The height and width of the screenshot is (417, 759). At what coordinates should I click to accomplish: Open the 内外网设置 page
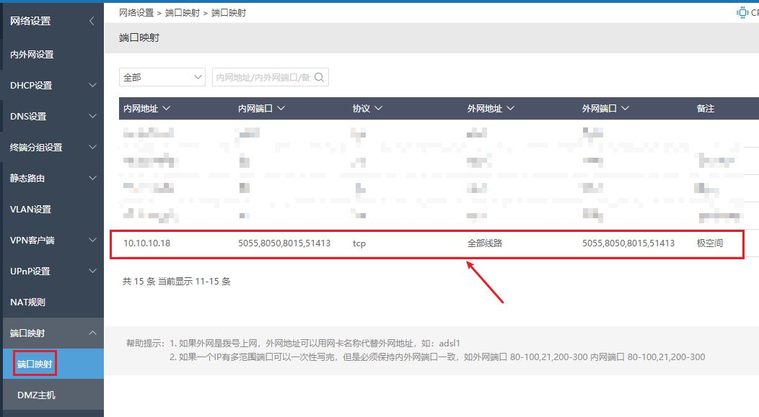(32, 55)
